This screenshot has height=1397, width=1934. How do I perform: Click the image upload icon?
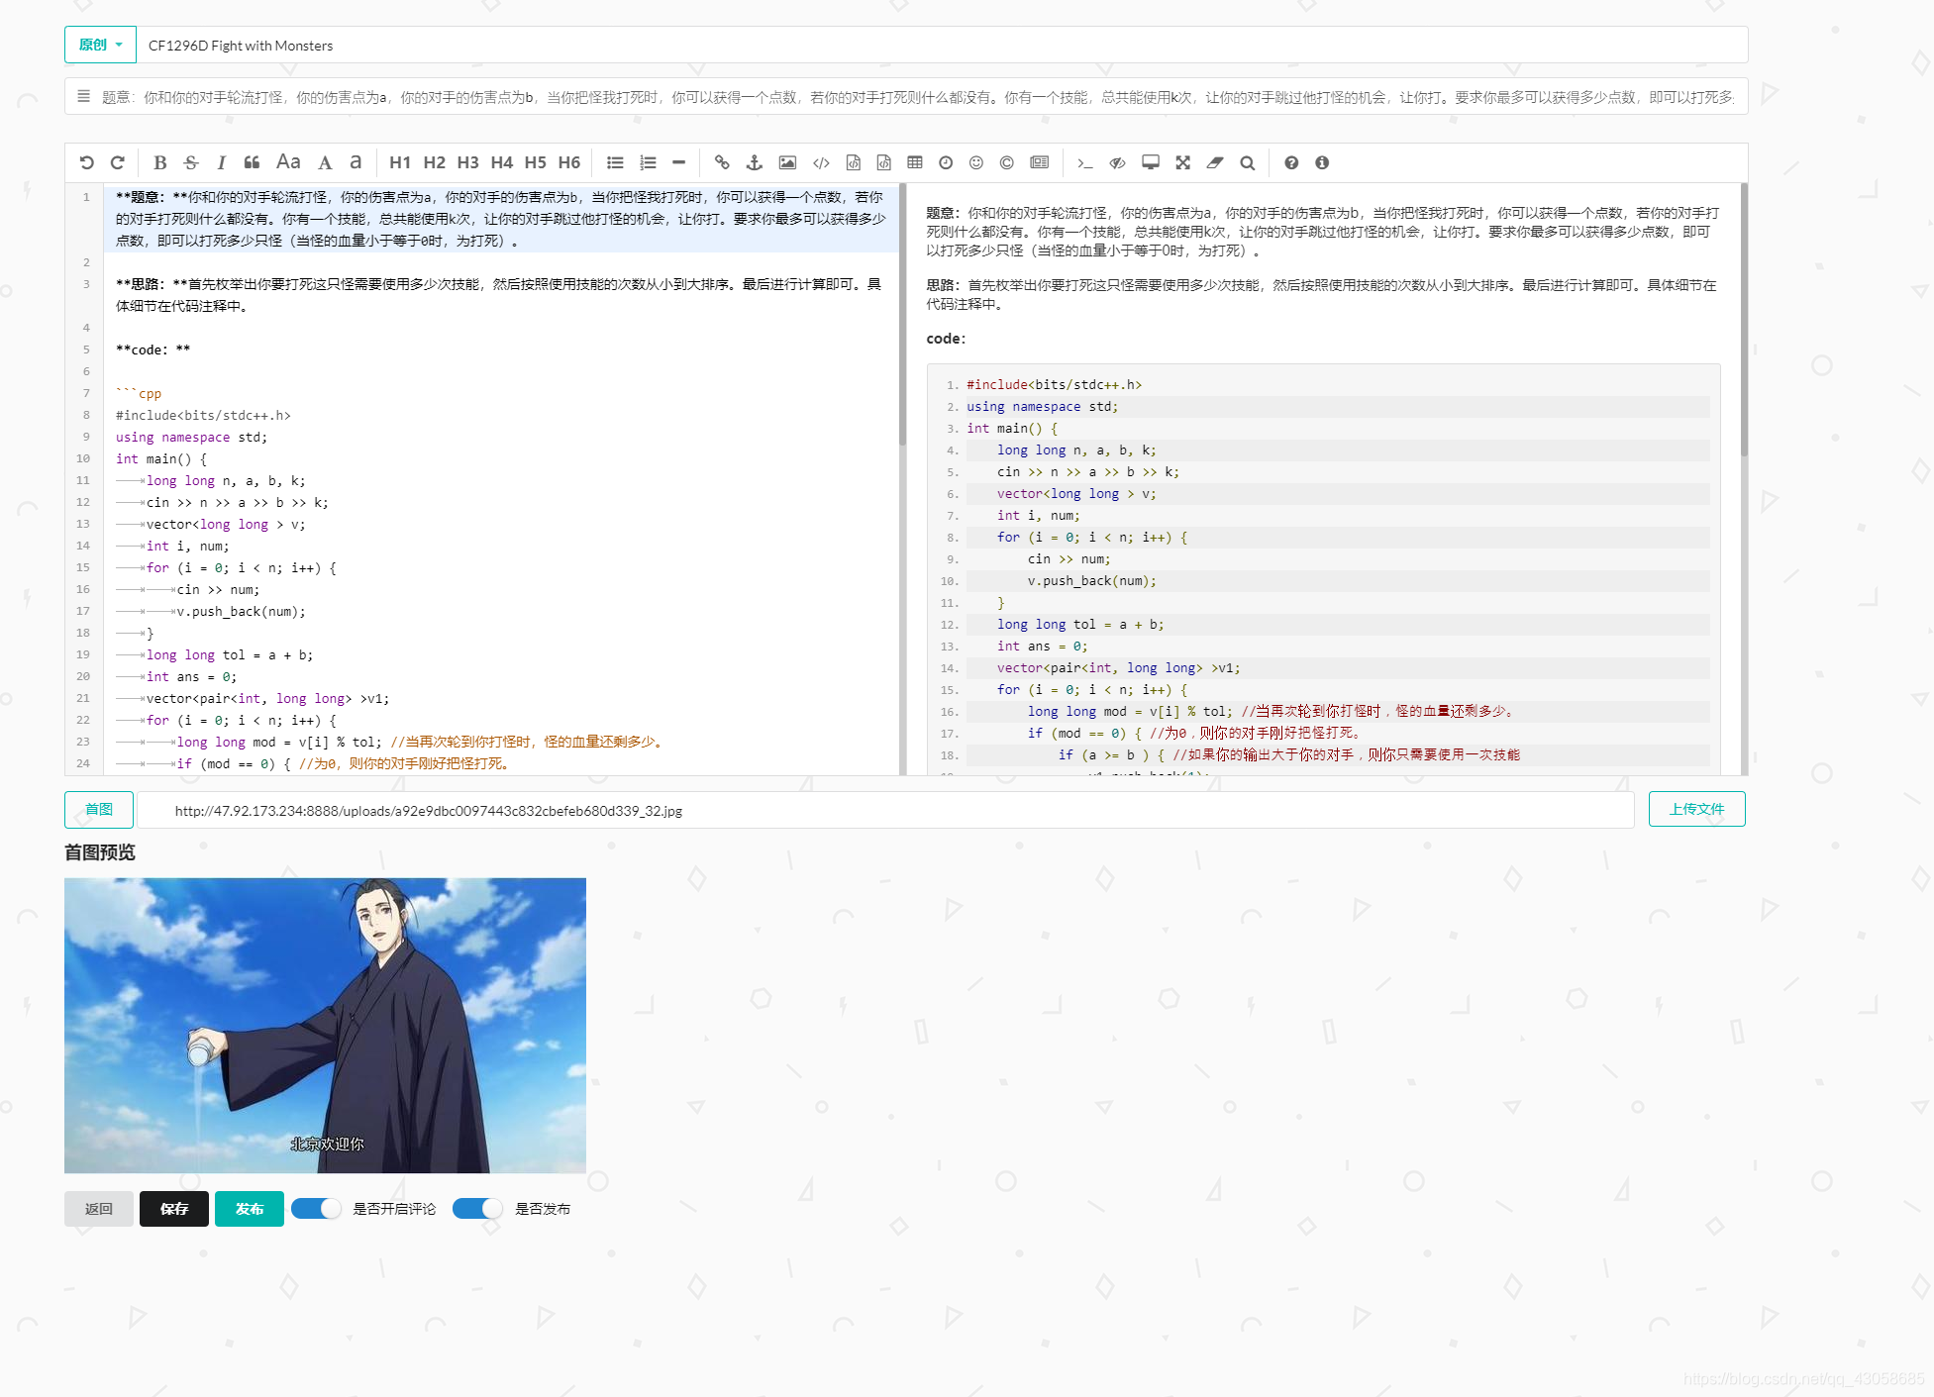coord(787,162)
